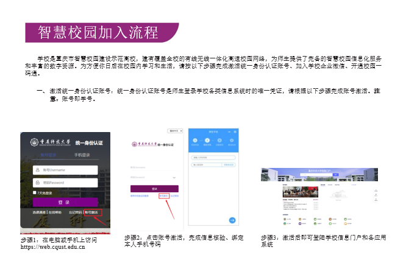
Task: Click the forgot password link on white login page
Action: [x=174, y=196]
